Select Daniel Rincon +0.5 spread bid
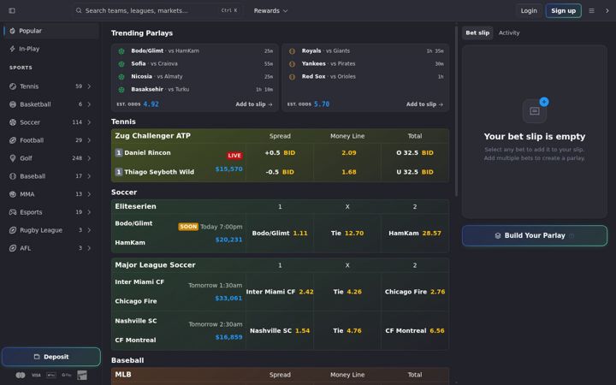Screen dimensions: 616x385 280,153
